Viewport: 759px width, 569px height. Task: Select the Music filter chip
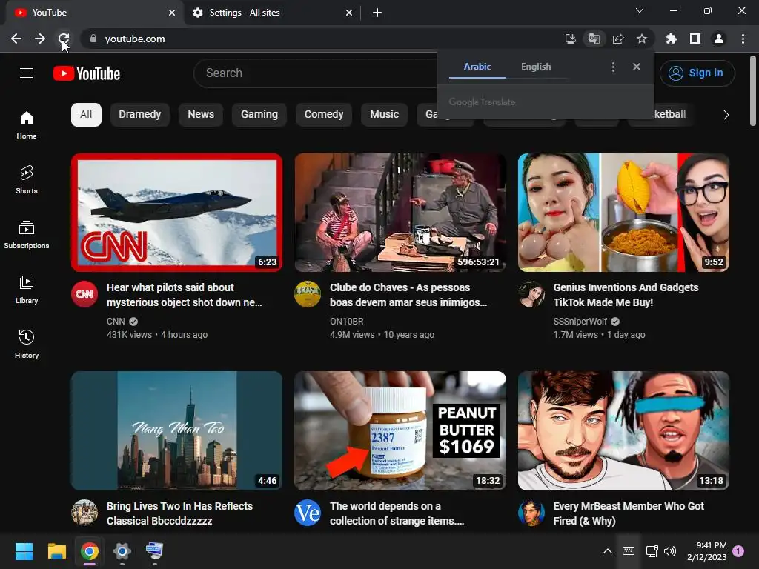[385, 115]
